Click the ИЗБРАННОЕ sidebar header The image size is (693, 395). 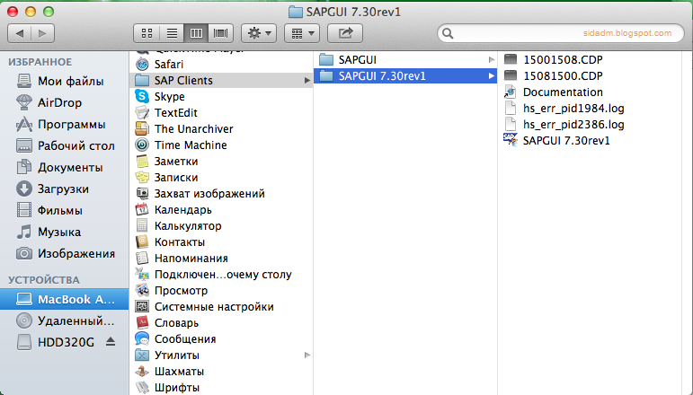coord(40,62)
